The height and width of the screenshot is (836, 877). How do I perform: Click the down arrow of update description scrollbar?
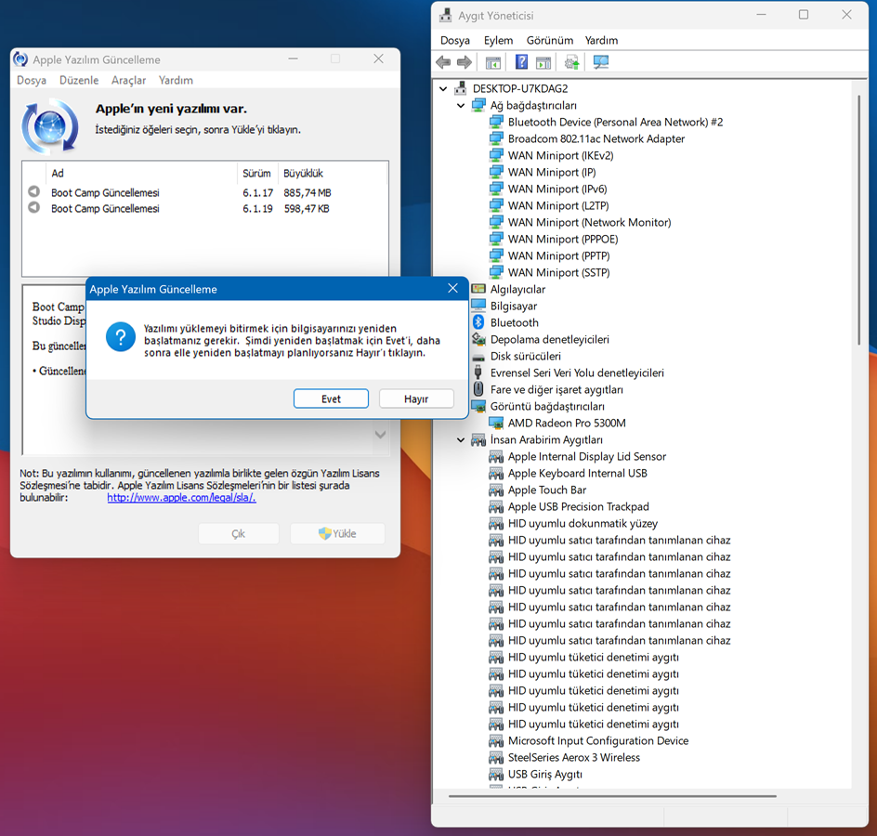[x=380, y=435]
